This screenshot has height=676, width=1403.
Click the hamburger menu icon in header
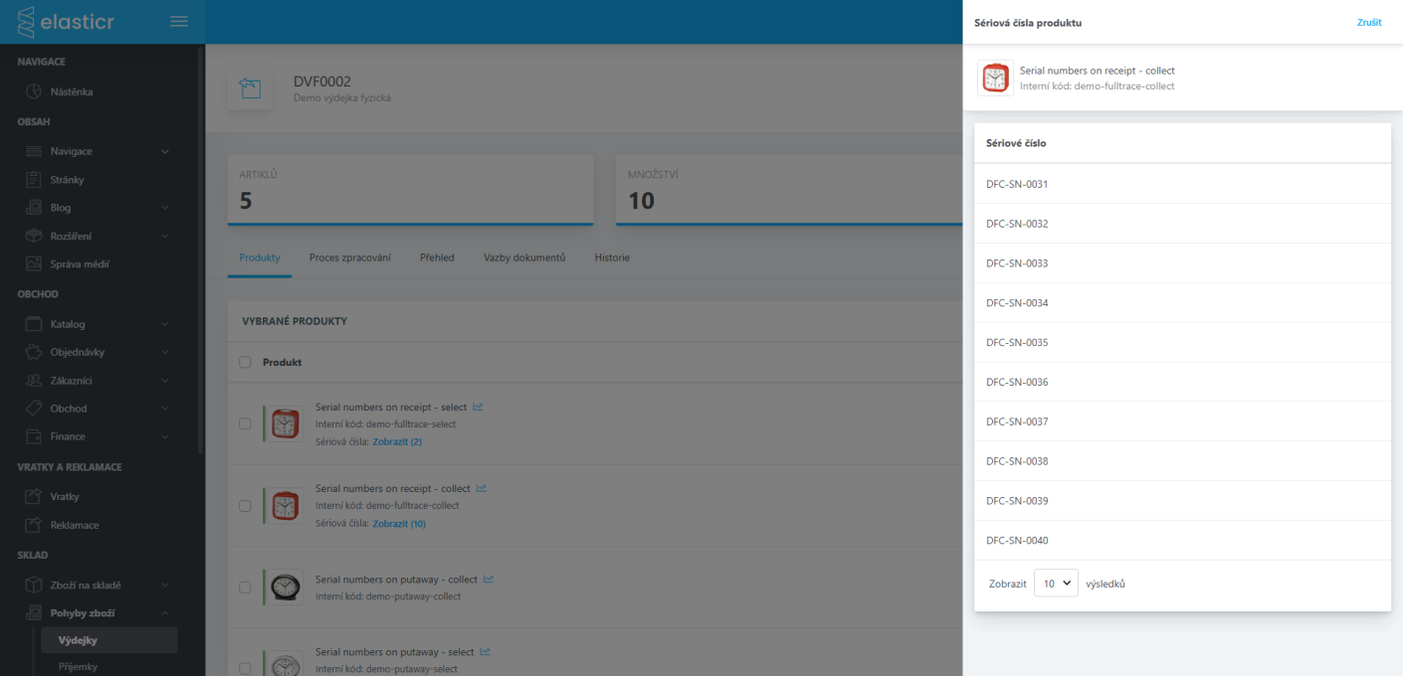coord(179,21)
